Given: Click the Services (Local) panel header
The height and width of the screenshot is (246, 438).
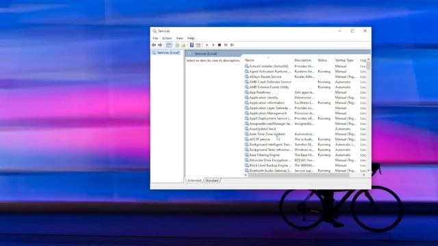Looking at the screenshot, I should tap(206, 53).
